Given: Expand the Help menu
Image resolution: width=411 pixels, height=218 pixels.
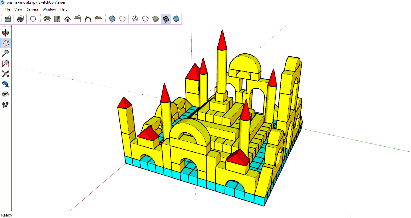Looking at the screenshot, I should click(x=64, y=9).
